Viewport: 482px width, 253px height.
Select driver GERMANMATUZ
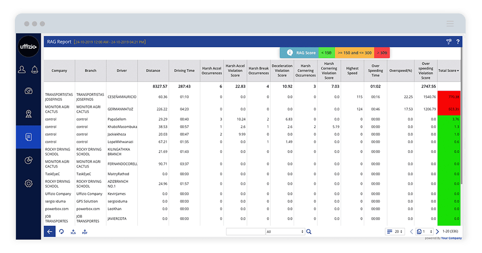pos(120,109)
